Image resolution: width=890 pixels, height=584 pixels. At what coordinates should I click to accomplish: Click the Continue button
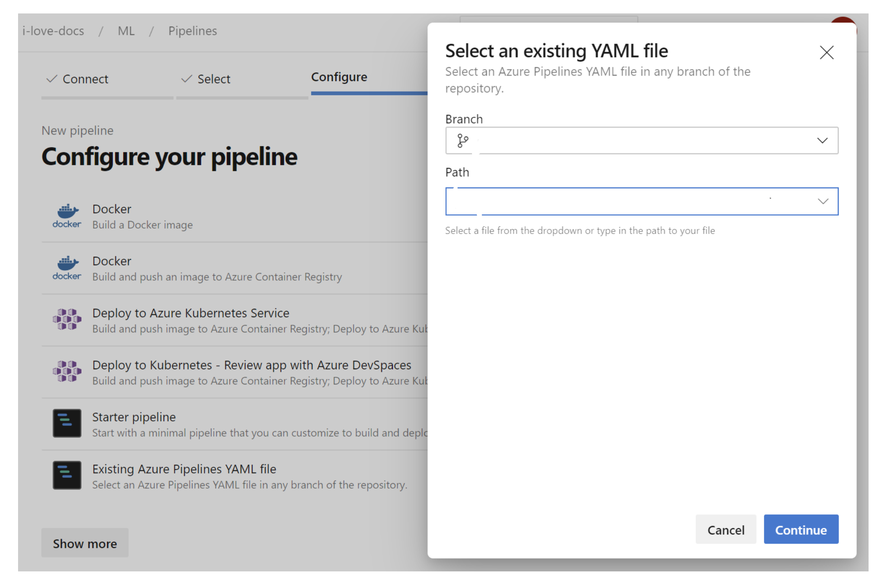pyautogui.click(x=800, y=529)
